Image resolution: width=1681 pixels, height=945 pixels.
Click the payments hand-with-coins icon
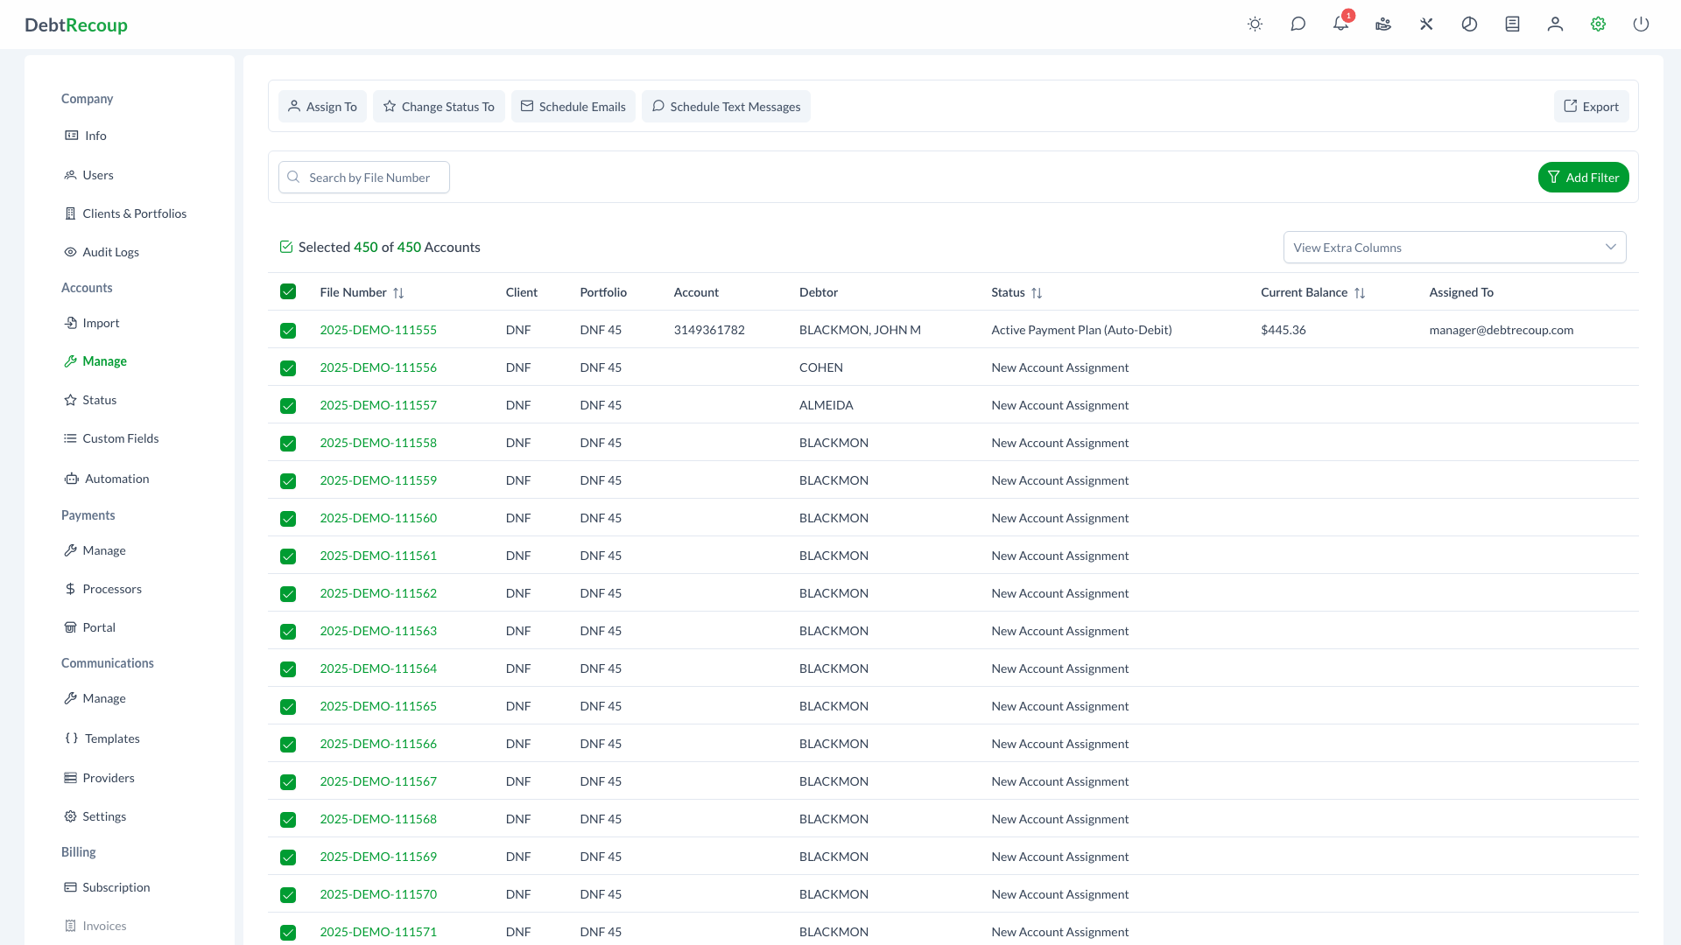tap(1382, 24)
